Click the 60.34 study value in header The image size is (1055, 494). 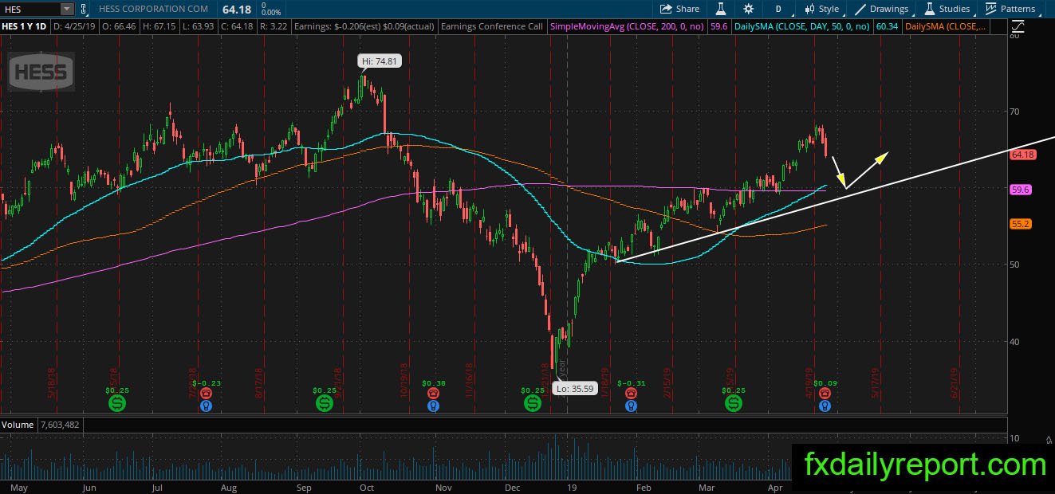tap(886, 26)
